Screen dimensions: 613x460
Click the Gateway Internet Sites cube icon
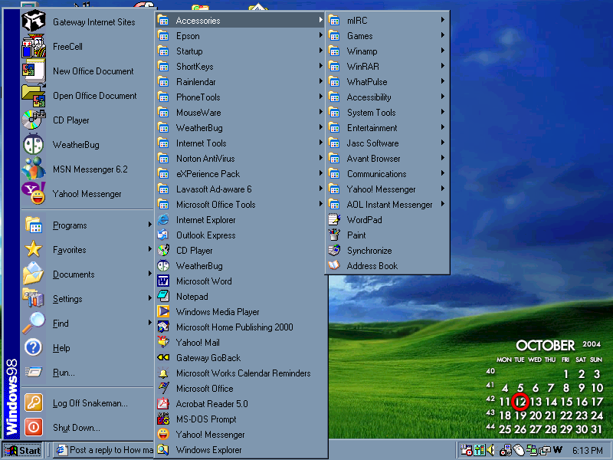[34, 21]
